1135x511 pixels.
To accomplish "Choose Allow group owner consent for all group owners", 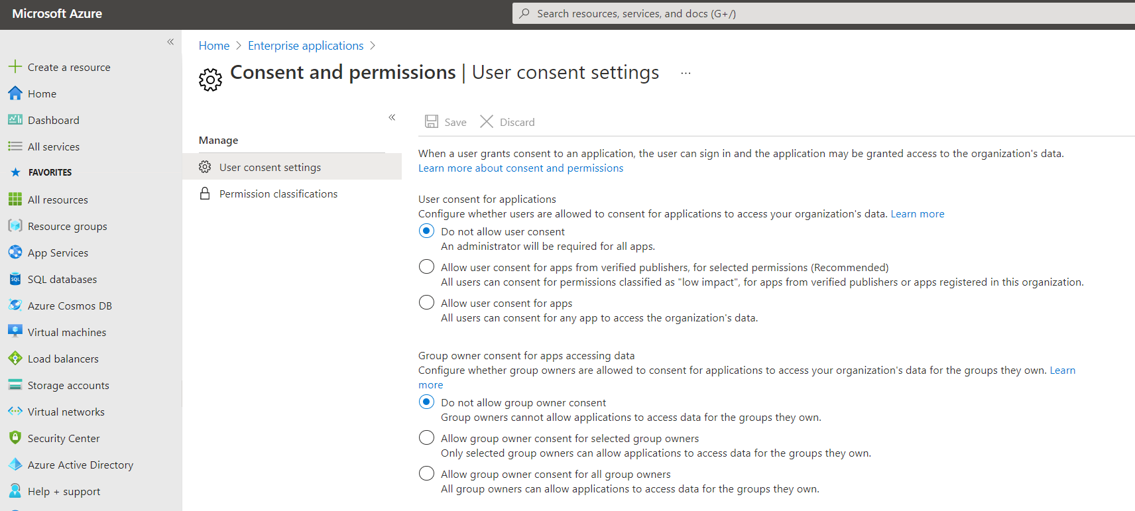I will click(426, 474).
